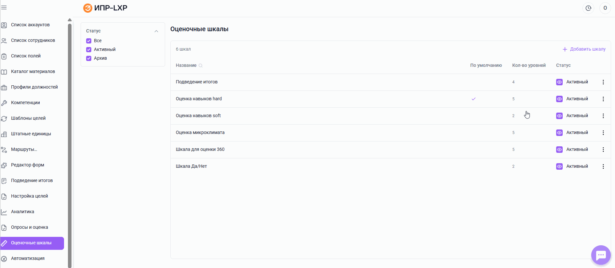Open the hamburger menu icon

(4, 7)
